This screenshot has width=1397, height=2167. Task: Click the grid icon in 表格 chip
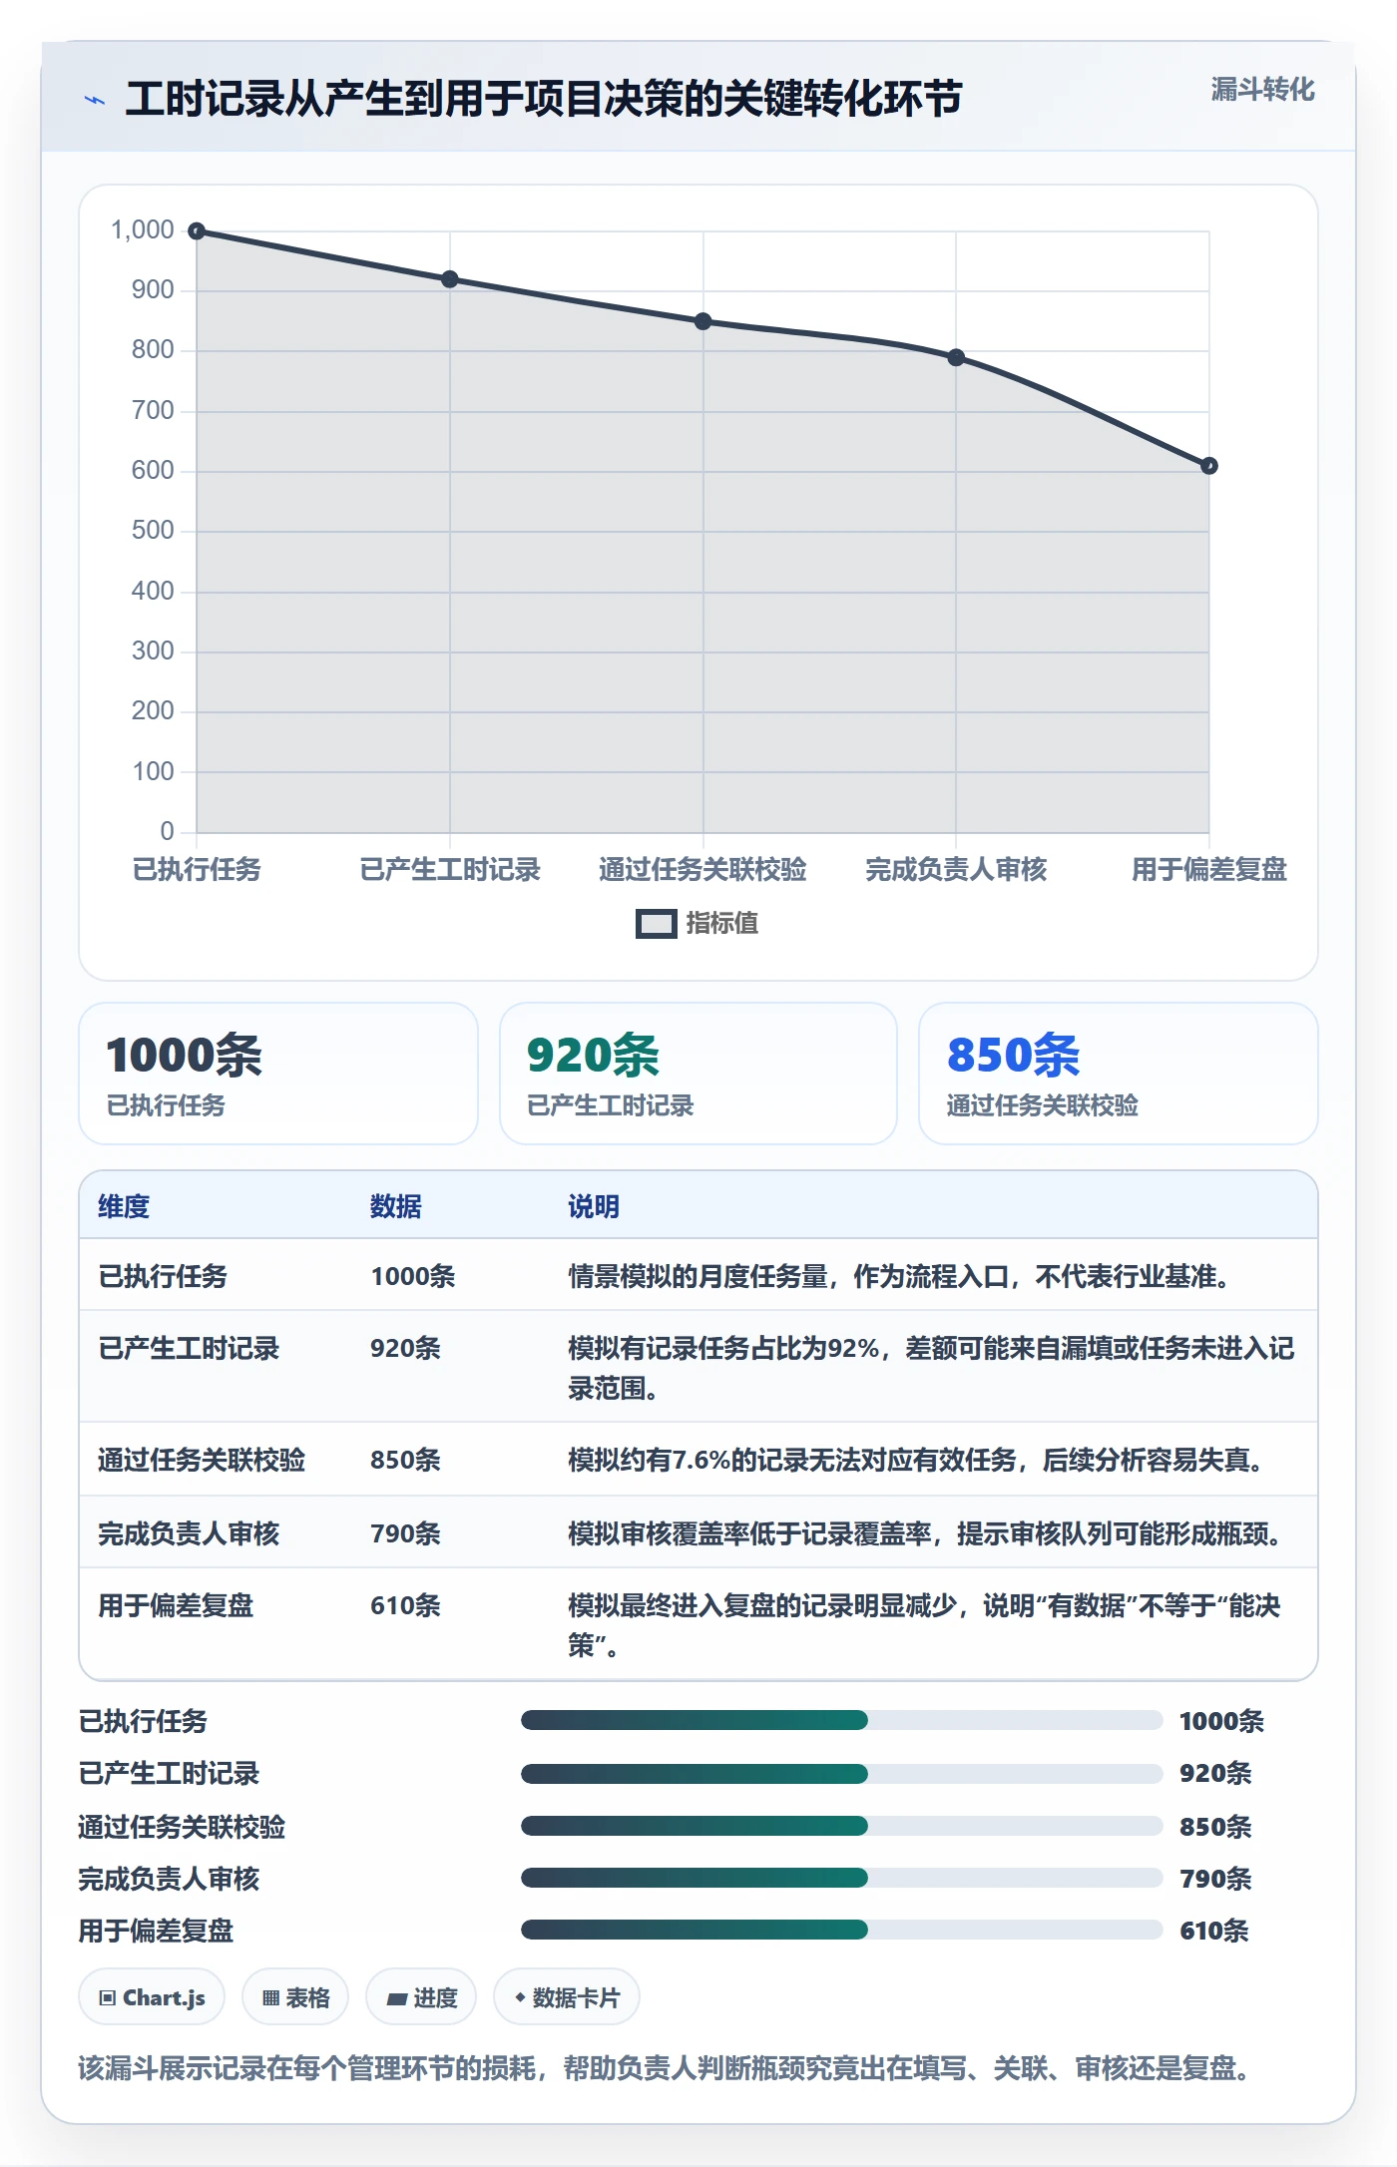click(x=270, y=1997)
